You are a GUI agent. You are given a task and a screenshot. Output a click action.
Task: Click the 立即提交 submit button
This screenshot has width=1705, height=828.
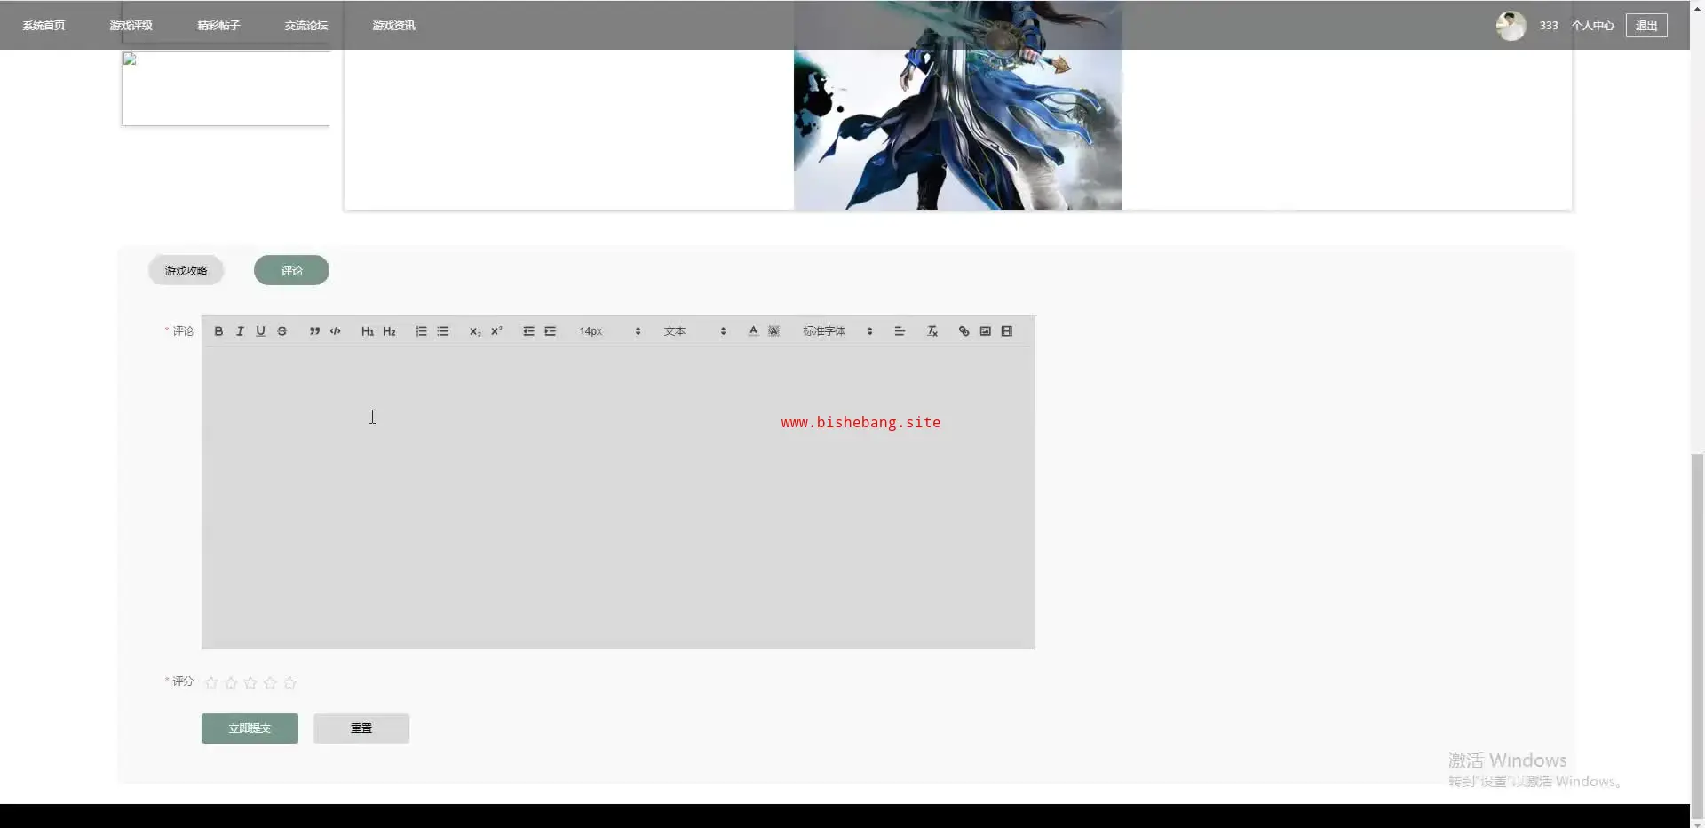tap(250, 728)
